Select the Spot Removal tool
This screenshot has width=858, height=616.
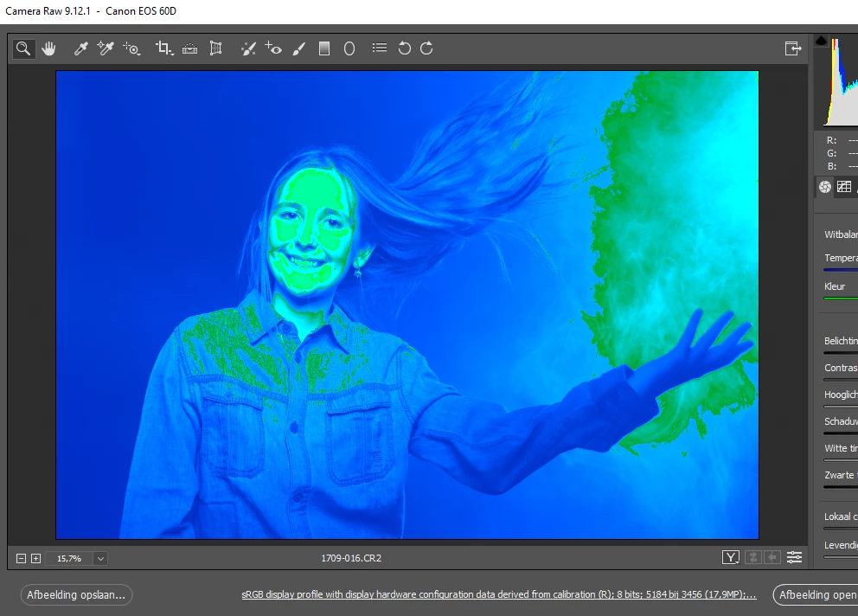(248, 48)
